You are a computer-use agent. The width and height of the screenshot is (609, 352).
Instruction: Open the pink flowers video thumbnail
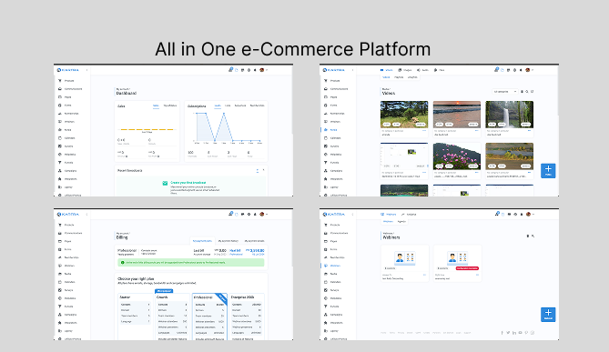coord(457,156)
